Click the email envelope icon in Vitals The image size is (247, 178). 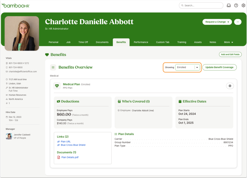click(x=7, y=71)
